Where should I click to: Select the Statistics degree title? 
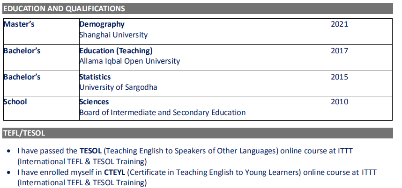click(x=95, y=76)
